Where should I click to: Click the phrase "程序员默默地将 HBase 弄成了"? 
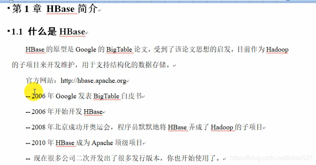click(163, 127)
